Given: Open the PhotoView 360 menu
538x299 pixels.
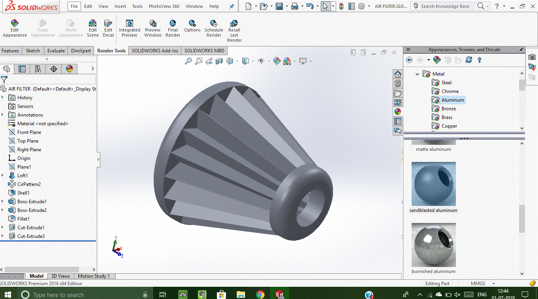Looking at the screenshot, I should click(x=164, y=6).
